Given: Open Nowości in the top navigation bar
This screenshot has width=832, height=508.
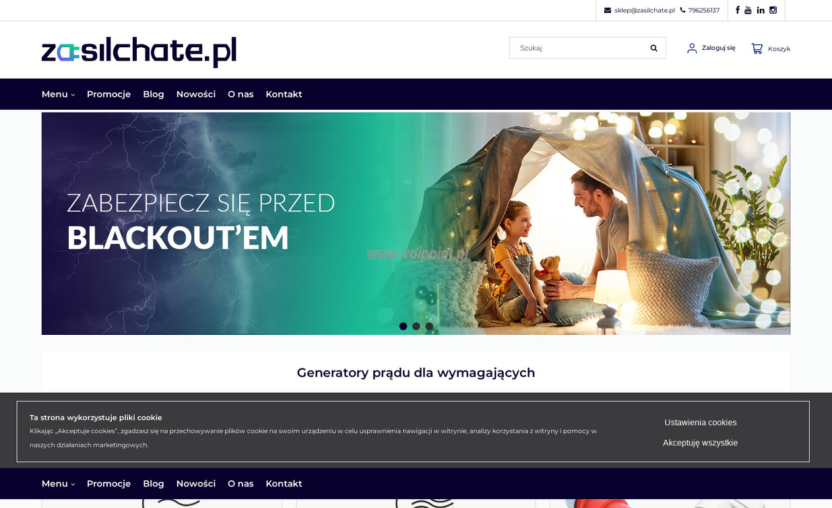Looking at the screenshot, I should (x=196, y=94).
